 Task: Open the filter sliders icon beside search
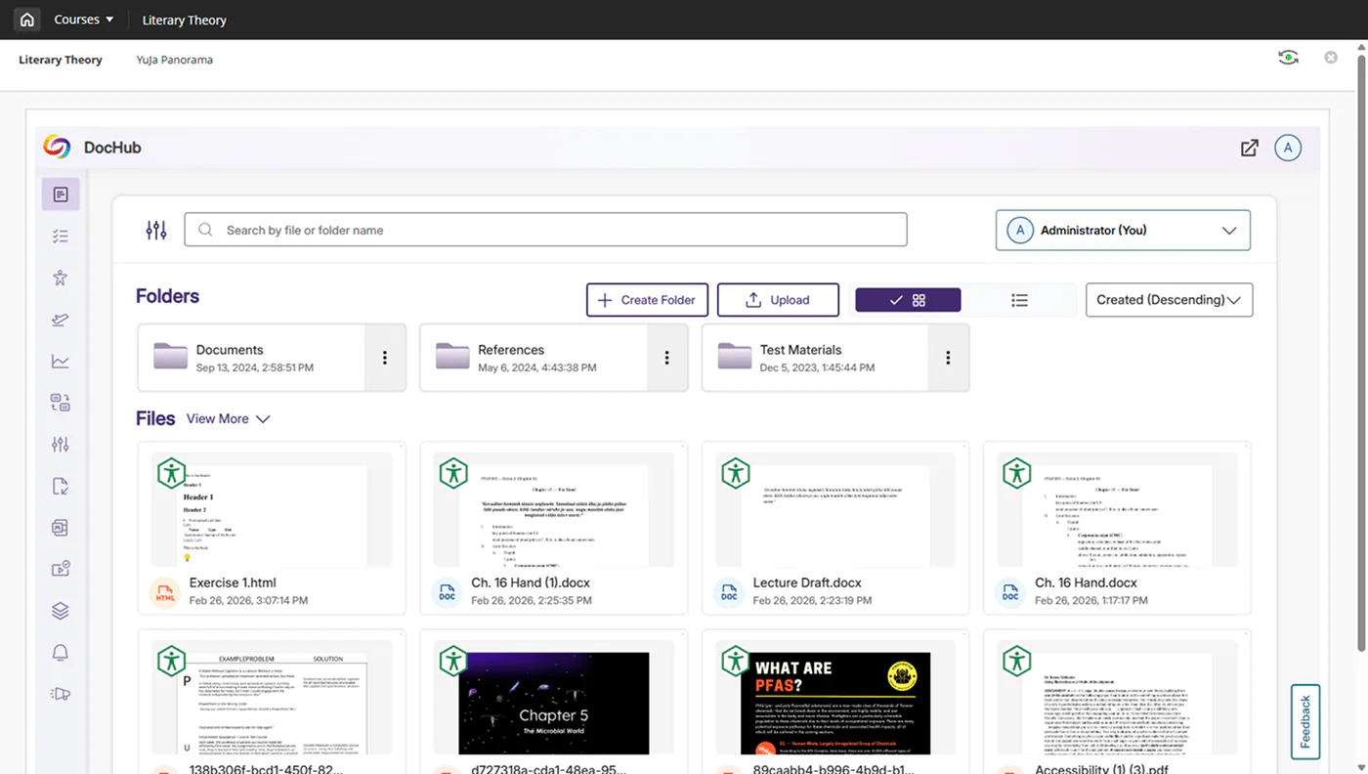(x=156, y=230)
